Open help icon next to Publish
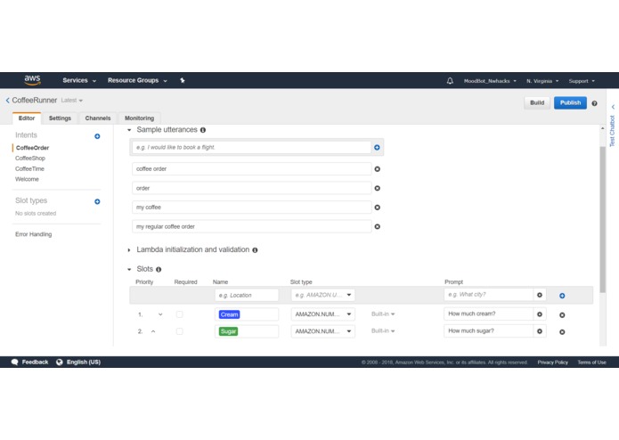Image resolution: width=619 pixels, height=440 pixels. 594,103
